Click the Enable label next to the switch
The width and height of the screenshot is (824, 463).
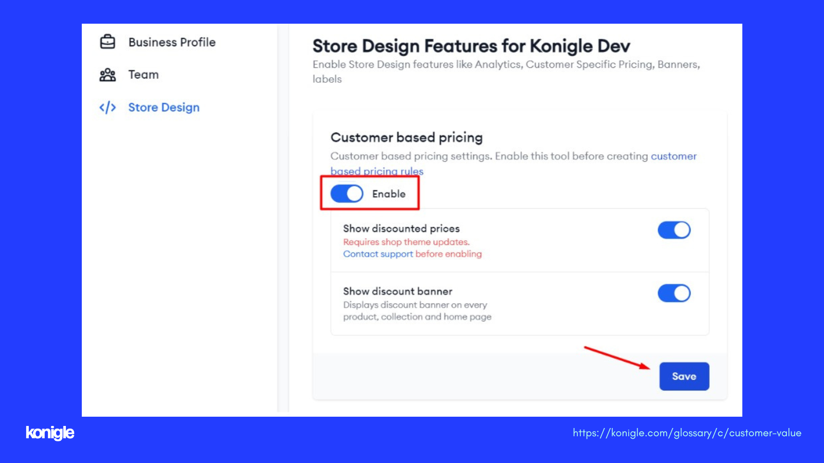click(x=389, y=194)
